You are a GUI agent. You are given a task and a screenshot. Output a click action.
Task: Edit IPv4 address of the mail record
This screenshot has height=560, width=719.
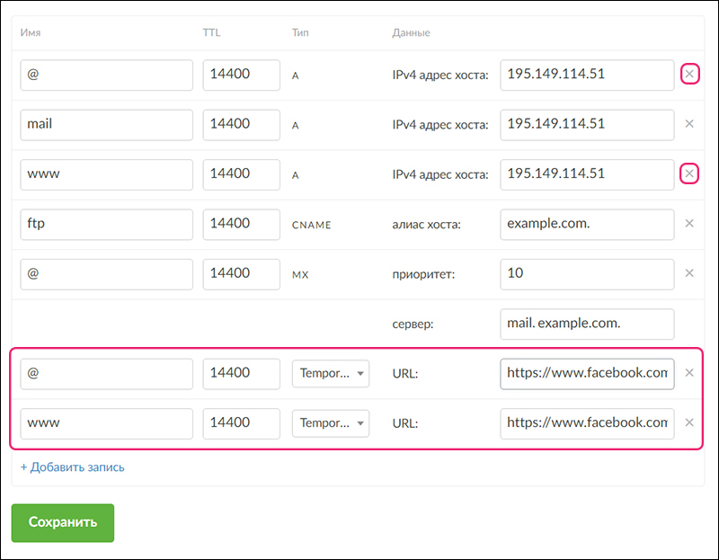click(586, 124)
